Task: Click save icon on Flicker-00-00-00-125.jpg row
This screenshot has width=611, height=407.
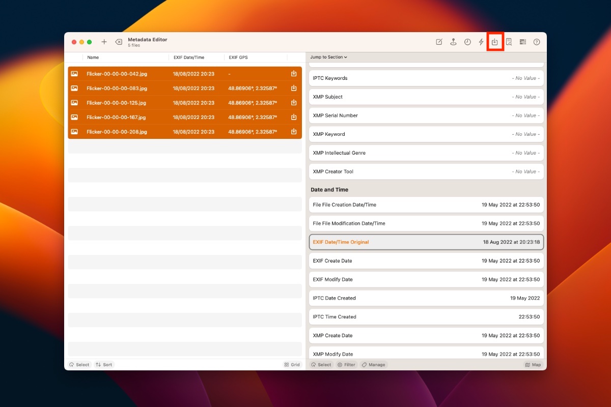Action: click(x=294, y=102)
